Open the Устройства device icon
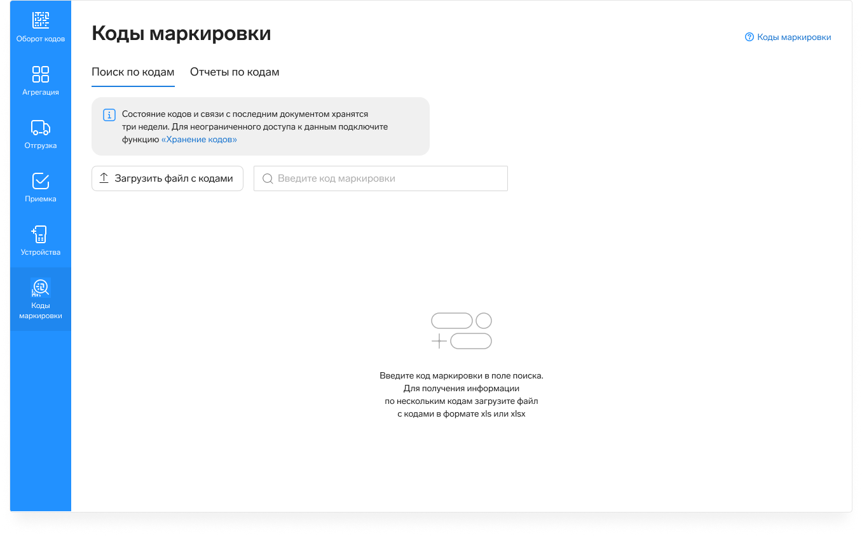The width and height of the screenshot is (862, 536). 41,234
